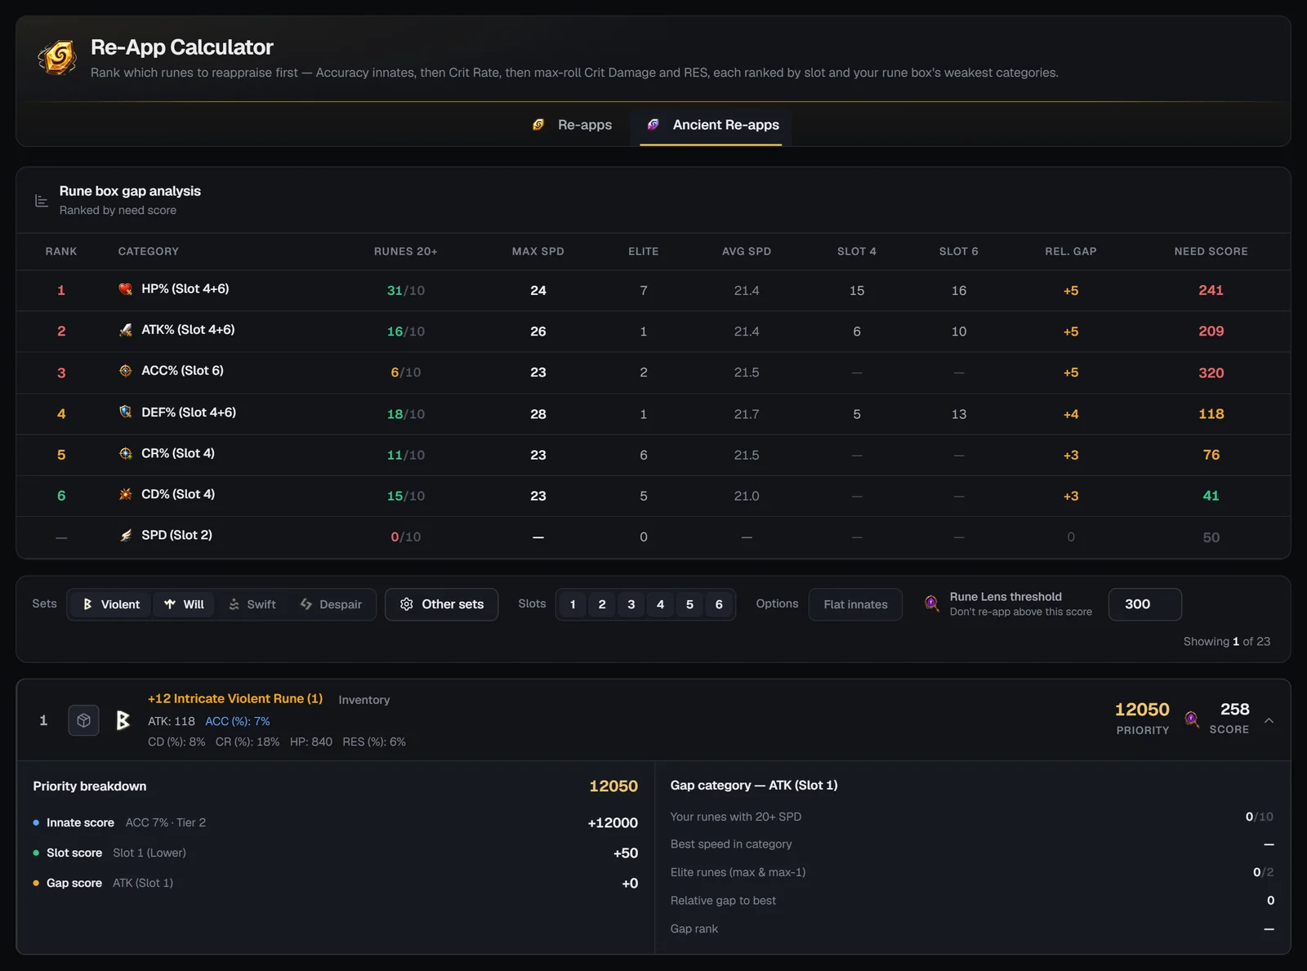Viewport: 1307px width, 971px height.
Task: Click the NEED SCORE column header
Action: [x=1211, y=252]
